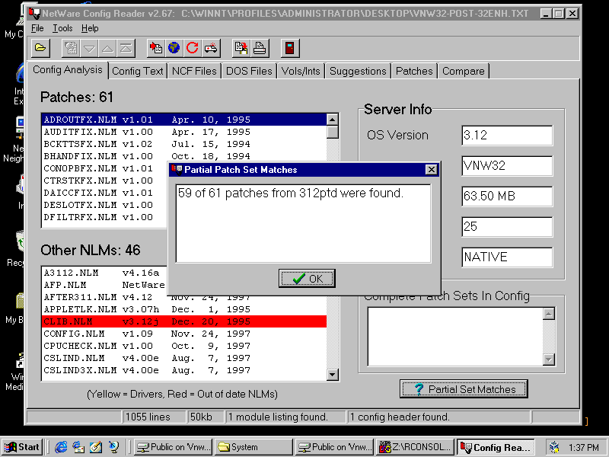The height and width of the screenshot is (457, 609).
Task: Click the Start button
Action: [23, 447]
